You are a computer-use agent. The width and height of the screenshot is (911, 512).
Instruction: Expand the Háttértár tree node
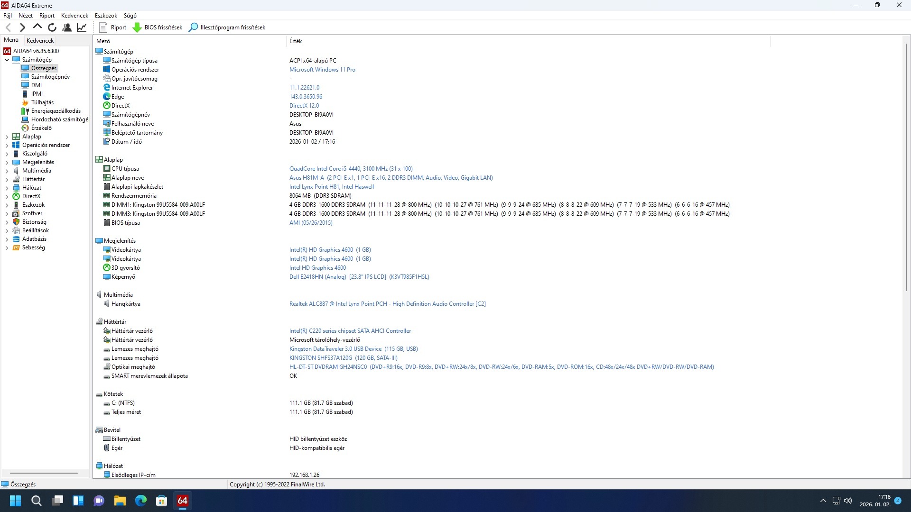[7, 179]
